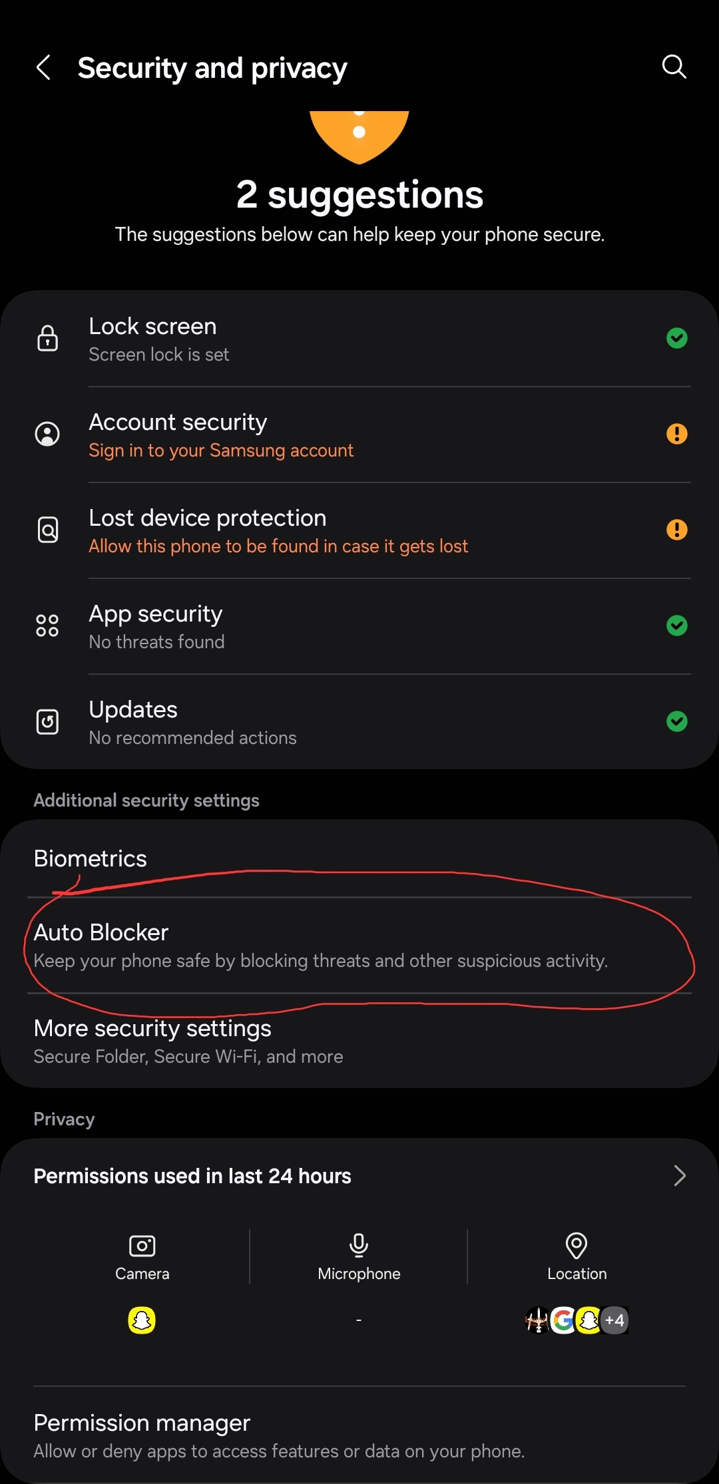The height and width of the screenshot is (1484, 719).
Task: Tap the Updates refresh icon
Action: 47,721
